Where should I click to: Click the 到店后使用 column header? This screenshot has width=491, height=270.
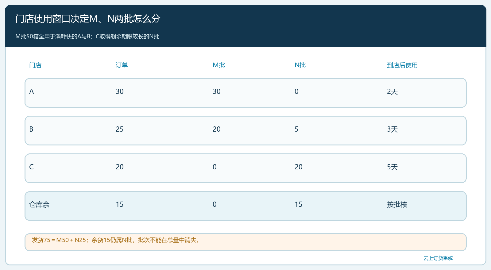[402, 65]
